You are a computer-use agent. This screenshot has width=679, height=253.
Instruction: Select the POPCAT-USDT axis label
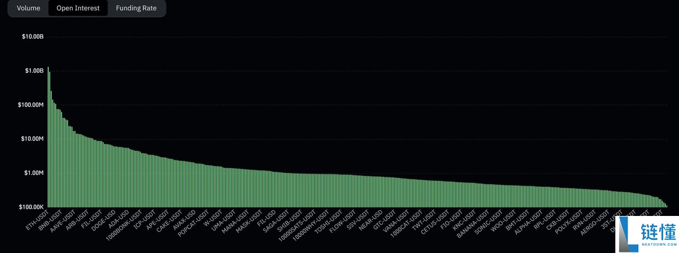click(x=194, y=223)
